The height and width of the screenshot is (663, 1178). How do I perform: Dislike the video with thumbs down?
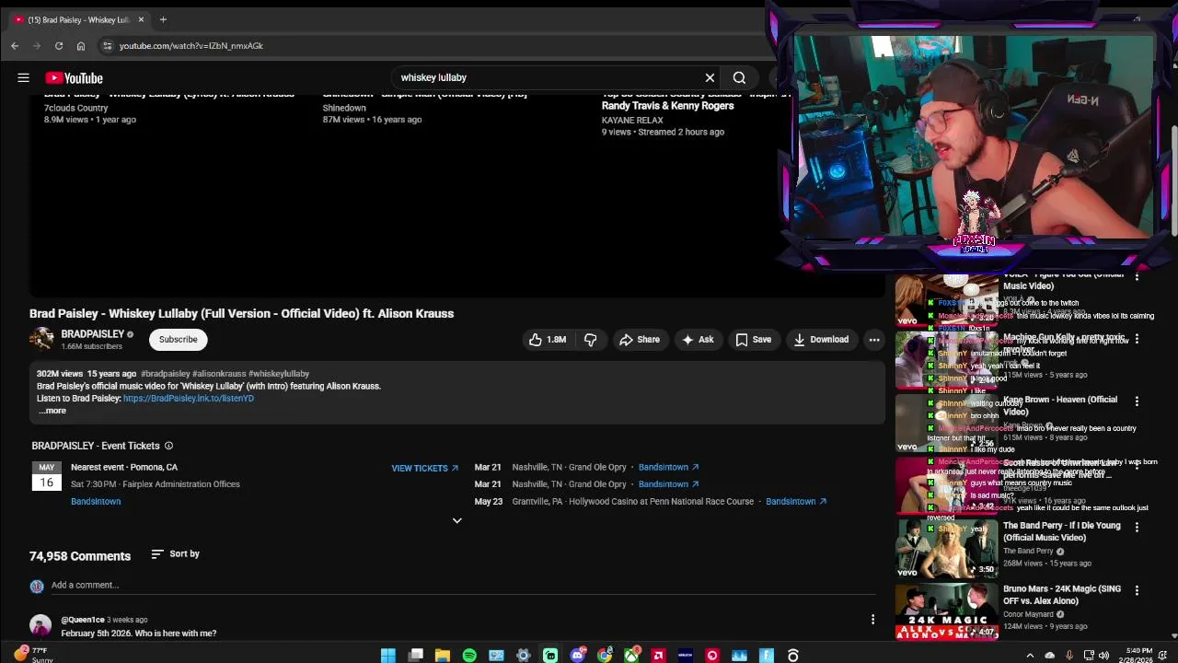pos(590,340)
